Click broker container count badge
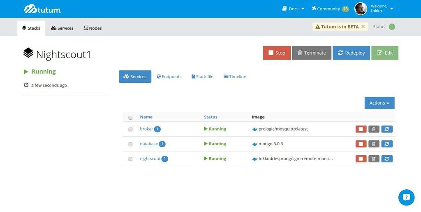 click(157, 129)
